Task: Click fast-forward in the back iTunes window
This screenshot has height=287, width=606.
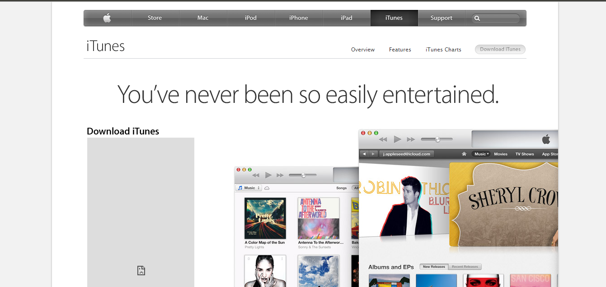Action: point(280,175)
